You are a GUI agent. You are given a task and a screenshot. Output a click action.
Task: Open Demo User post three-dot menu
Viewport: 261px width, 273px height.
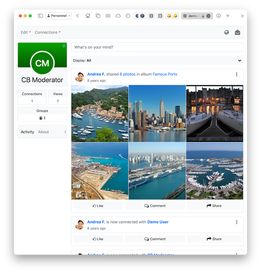tap(236, 222)
